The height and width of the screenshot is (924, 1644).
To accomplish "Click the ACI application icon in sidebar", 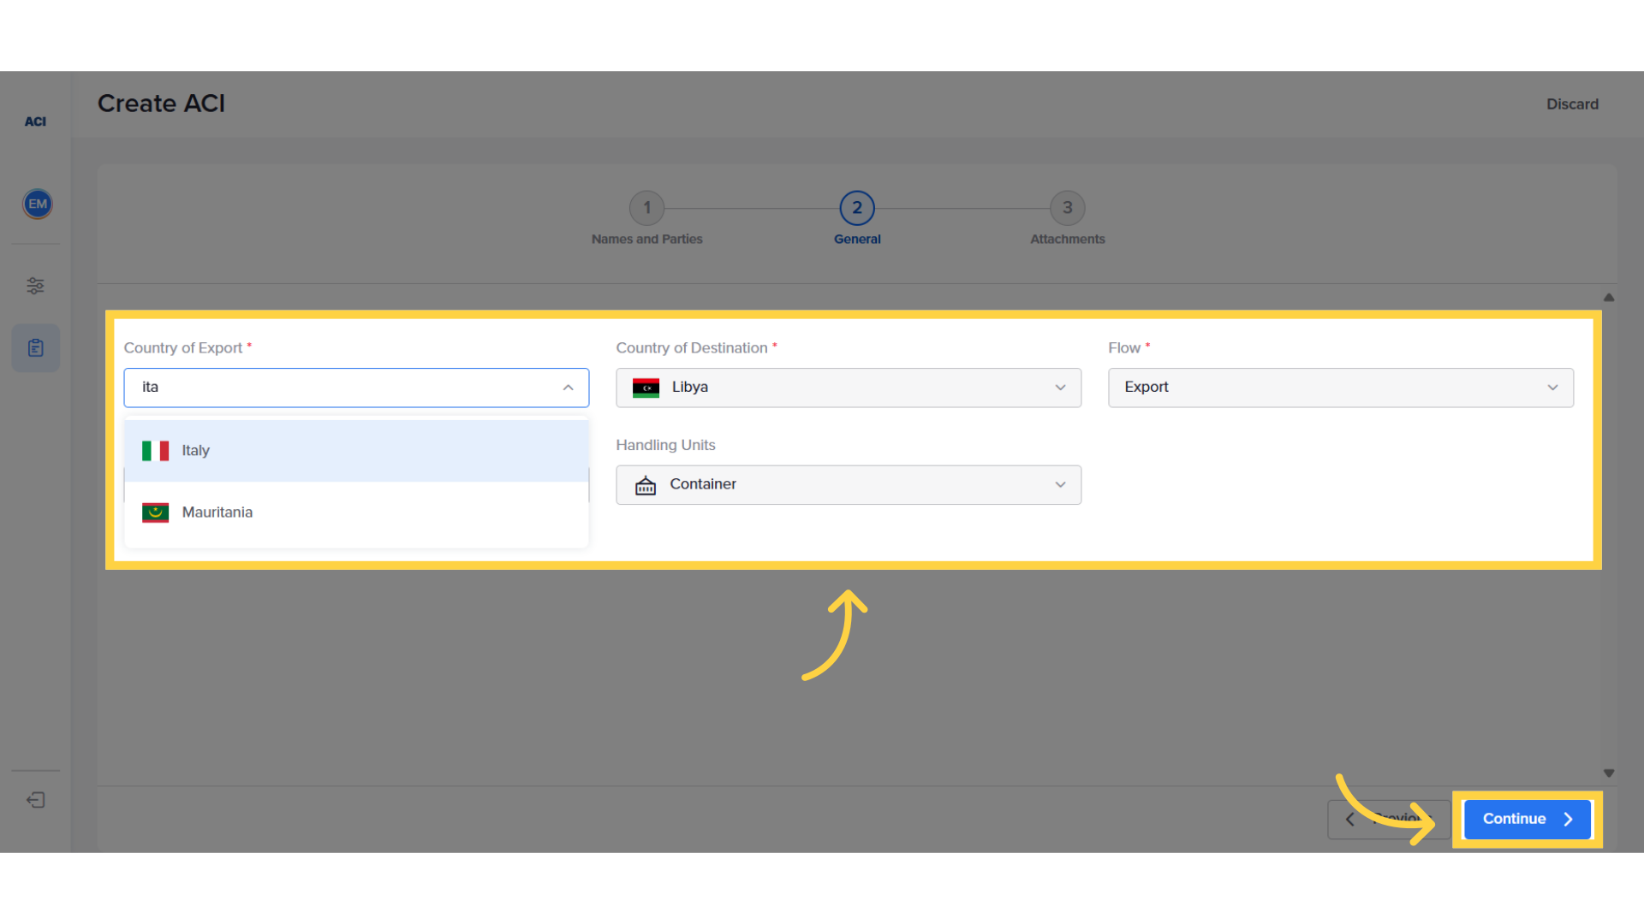I will pos(35,121).
